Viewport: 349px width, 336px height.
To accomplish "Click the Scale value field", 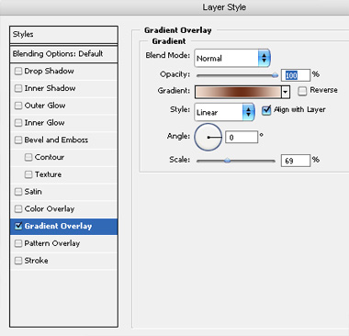I will (296, 161).
